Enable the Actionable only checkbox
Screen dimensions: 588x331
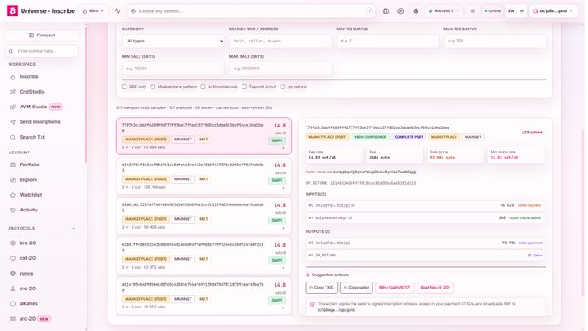pos(203,87)
